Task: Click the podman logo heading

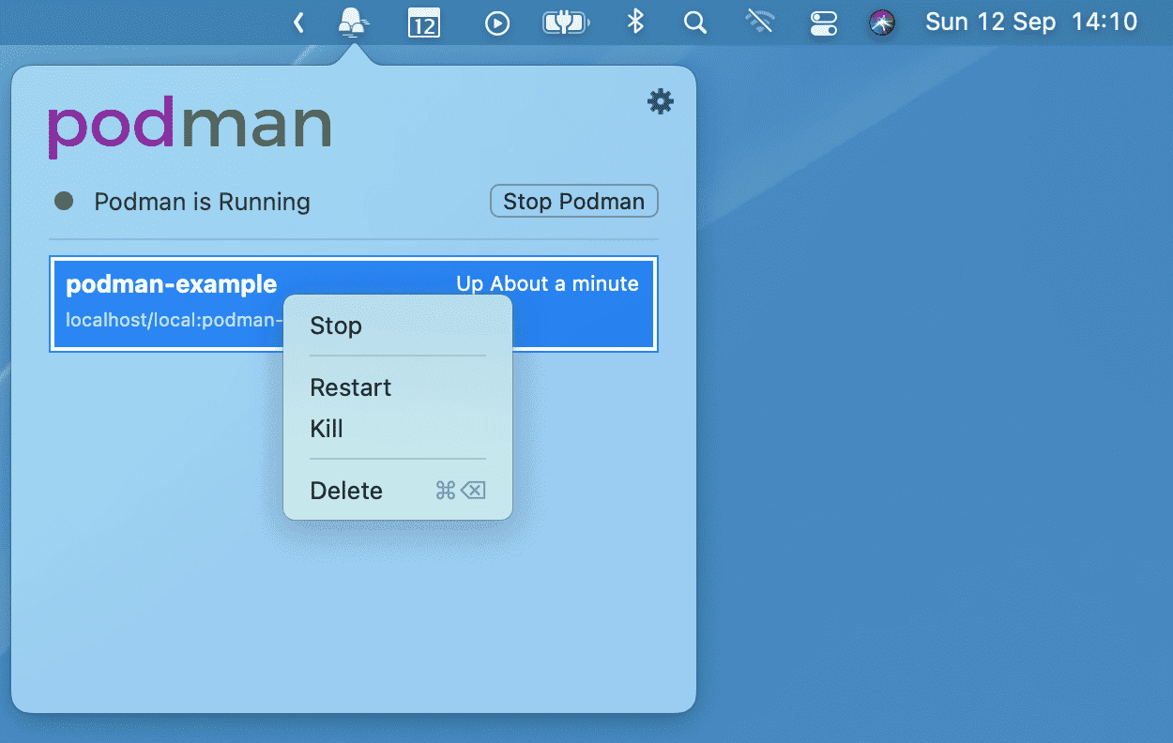Action: pos(190,129)
